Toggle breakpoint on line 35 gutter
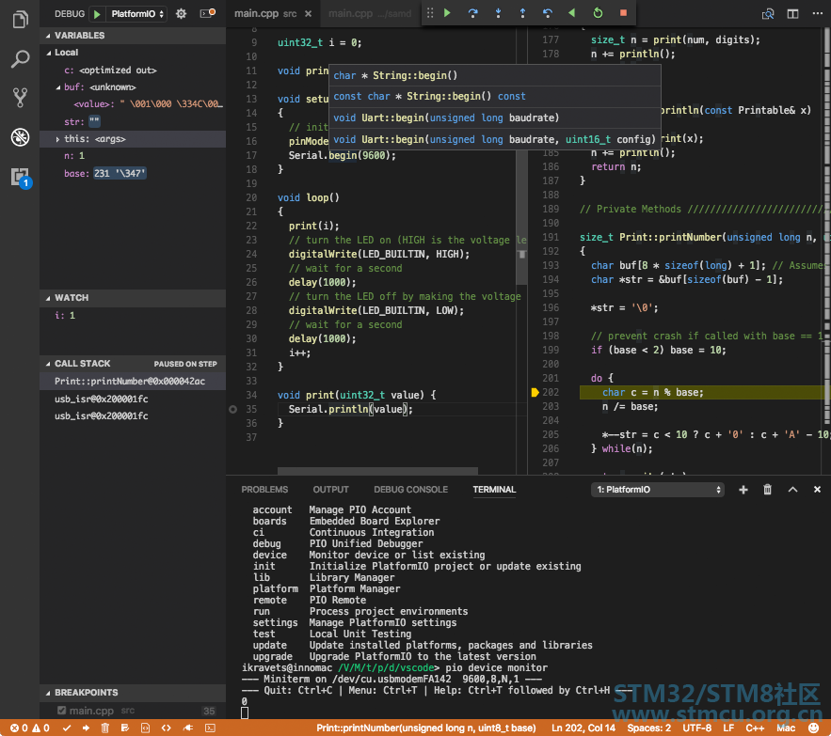This screenshot has height=736, width=831. point(232,409)
